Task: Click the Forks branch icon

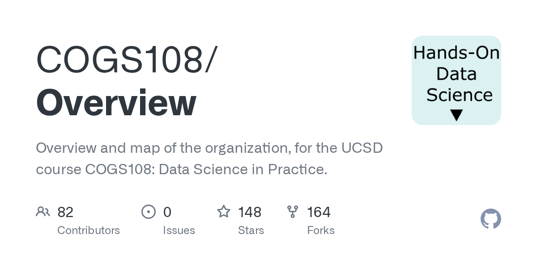Action: [293, 212]
